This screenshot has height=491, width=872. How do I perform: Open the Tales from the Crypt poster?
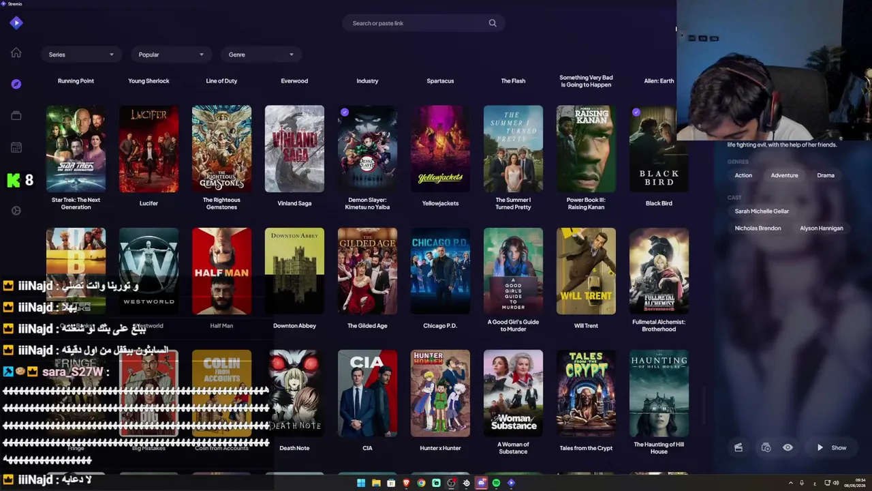(x=586, y=393)
